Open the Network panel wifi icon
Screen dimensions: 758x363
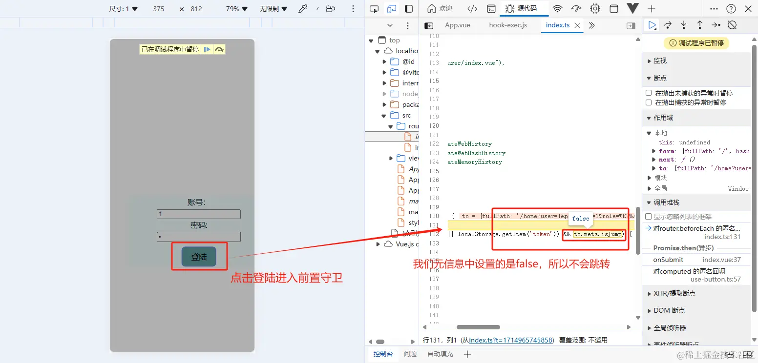(557, 9)
